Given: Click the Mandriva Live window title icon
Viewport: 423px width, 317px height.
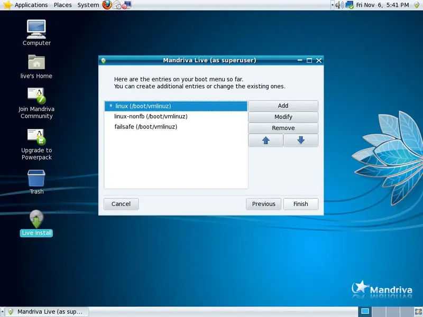Looking at the screenshot, I should point(103,60).
